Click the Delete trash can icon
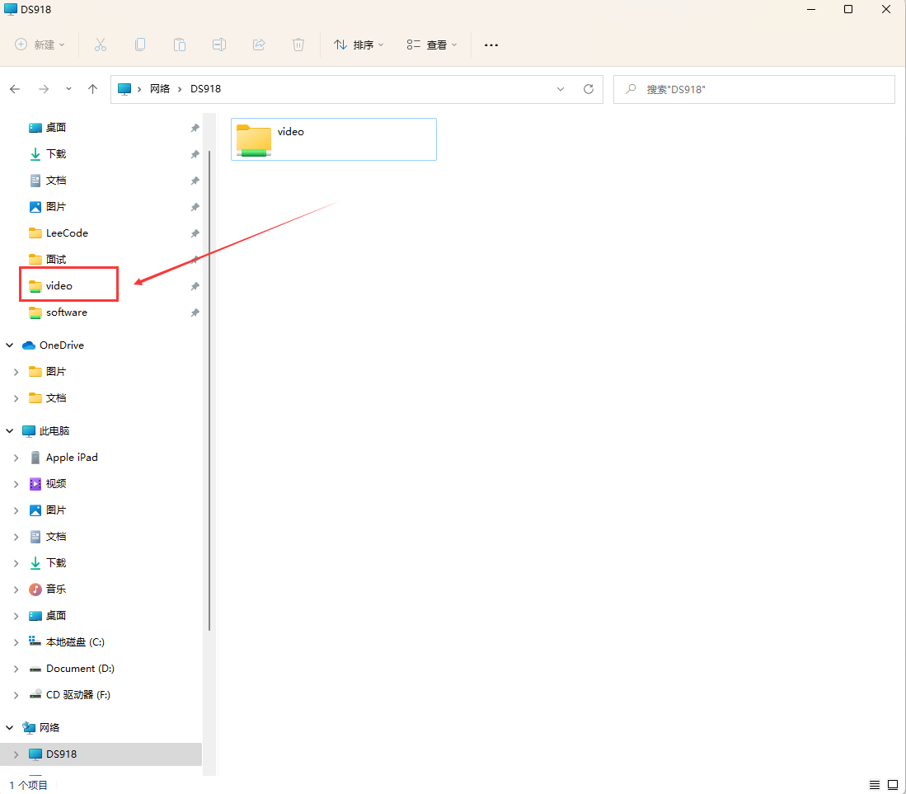 [298, 45]
